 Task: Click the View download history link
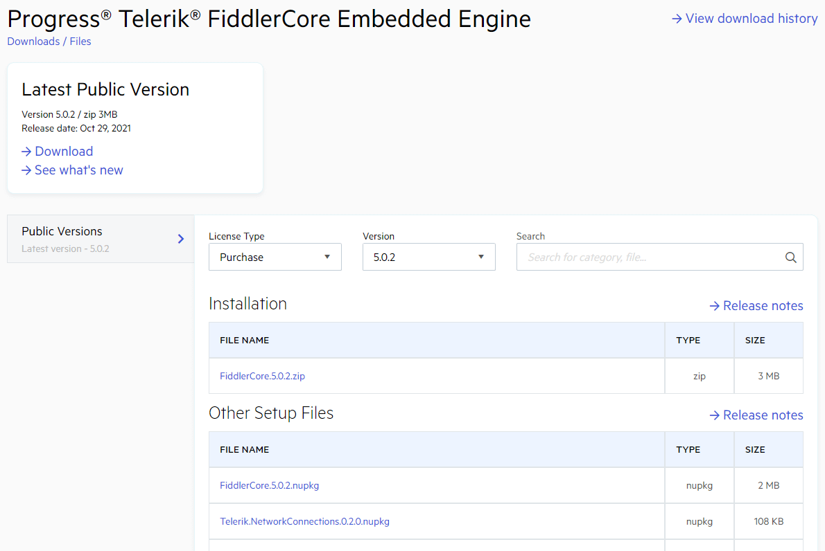tap(751, 19)
